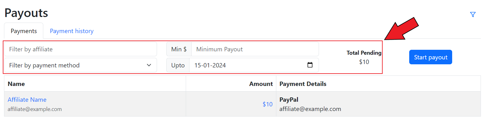Click the Upto prefix label

point(178,65)
